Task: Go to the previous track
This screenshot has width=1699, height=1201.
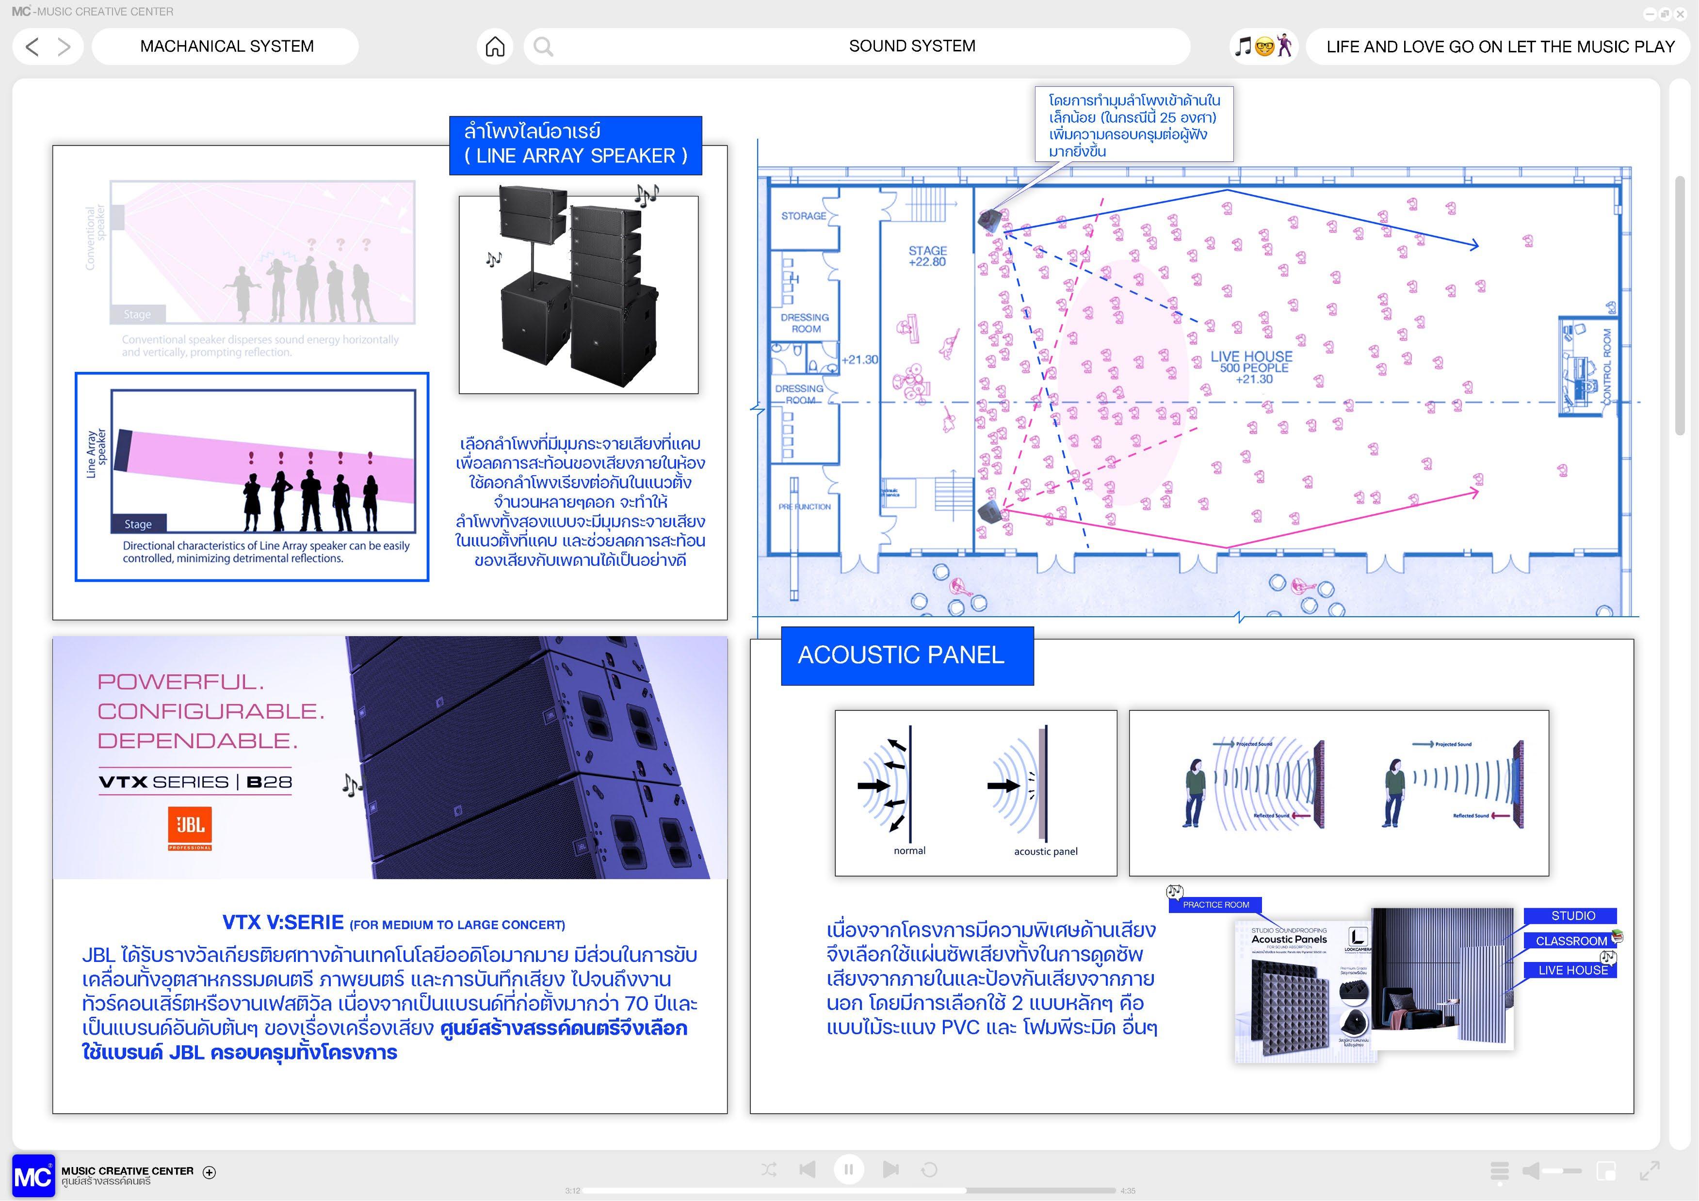Action: [x=808, y=1169]
